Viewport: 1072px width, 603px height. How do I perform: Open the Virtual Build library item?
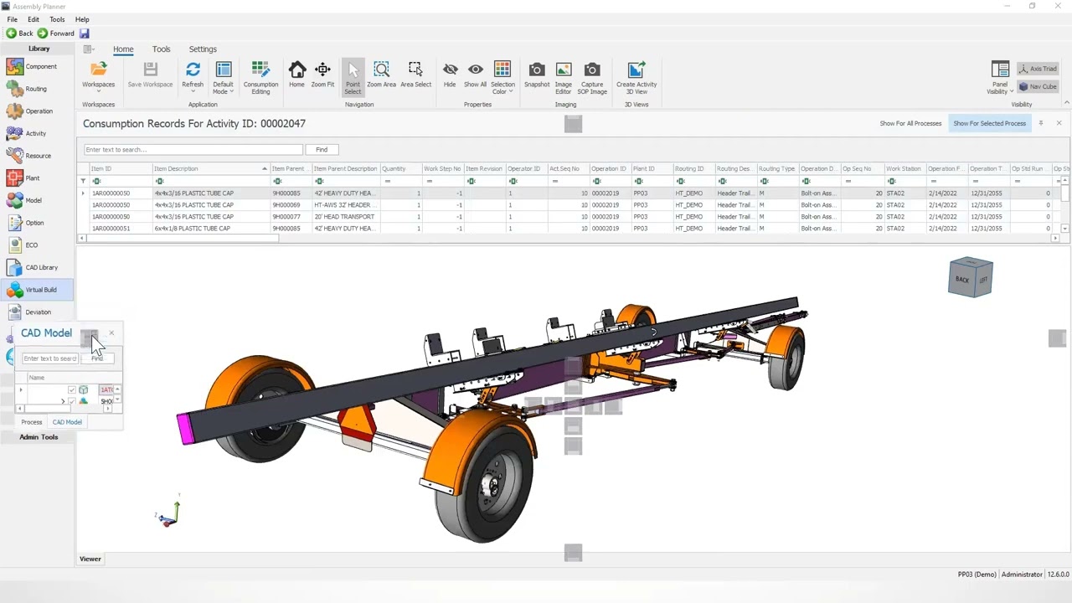pyautogui.click(x=37, y=290)
